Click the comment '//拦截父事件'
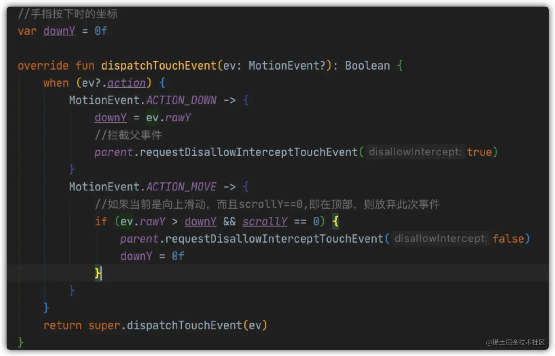This screenshot has height=356, width=555. (128, 135)
